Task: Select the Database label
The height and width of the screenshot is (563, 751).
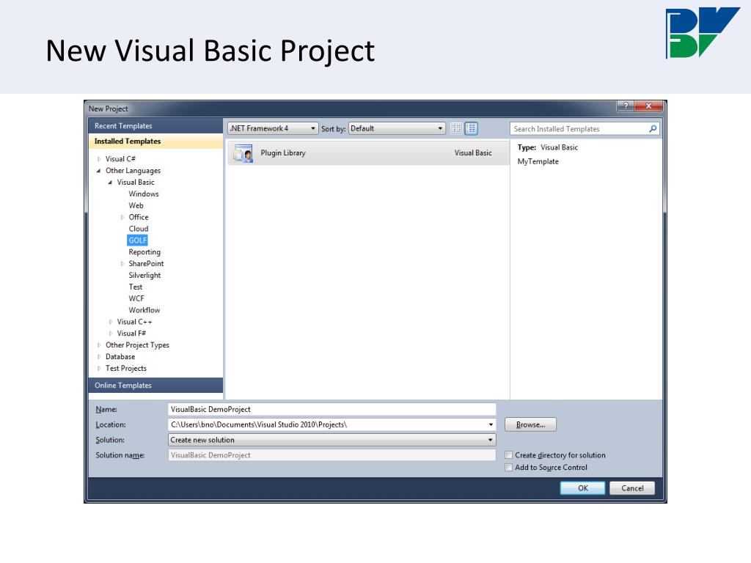Action: point(120,357)
